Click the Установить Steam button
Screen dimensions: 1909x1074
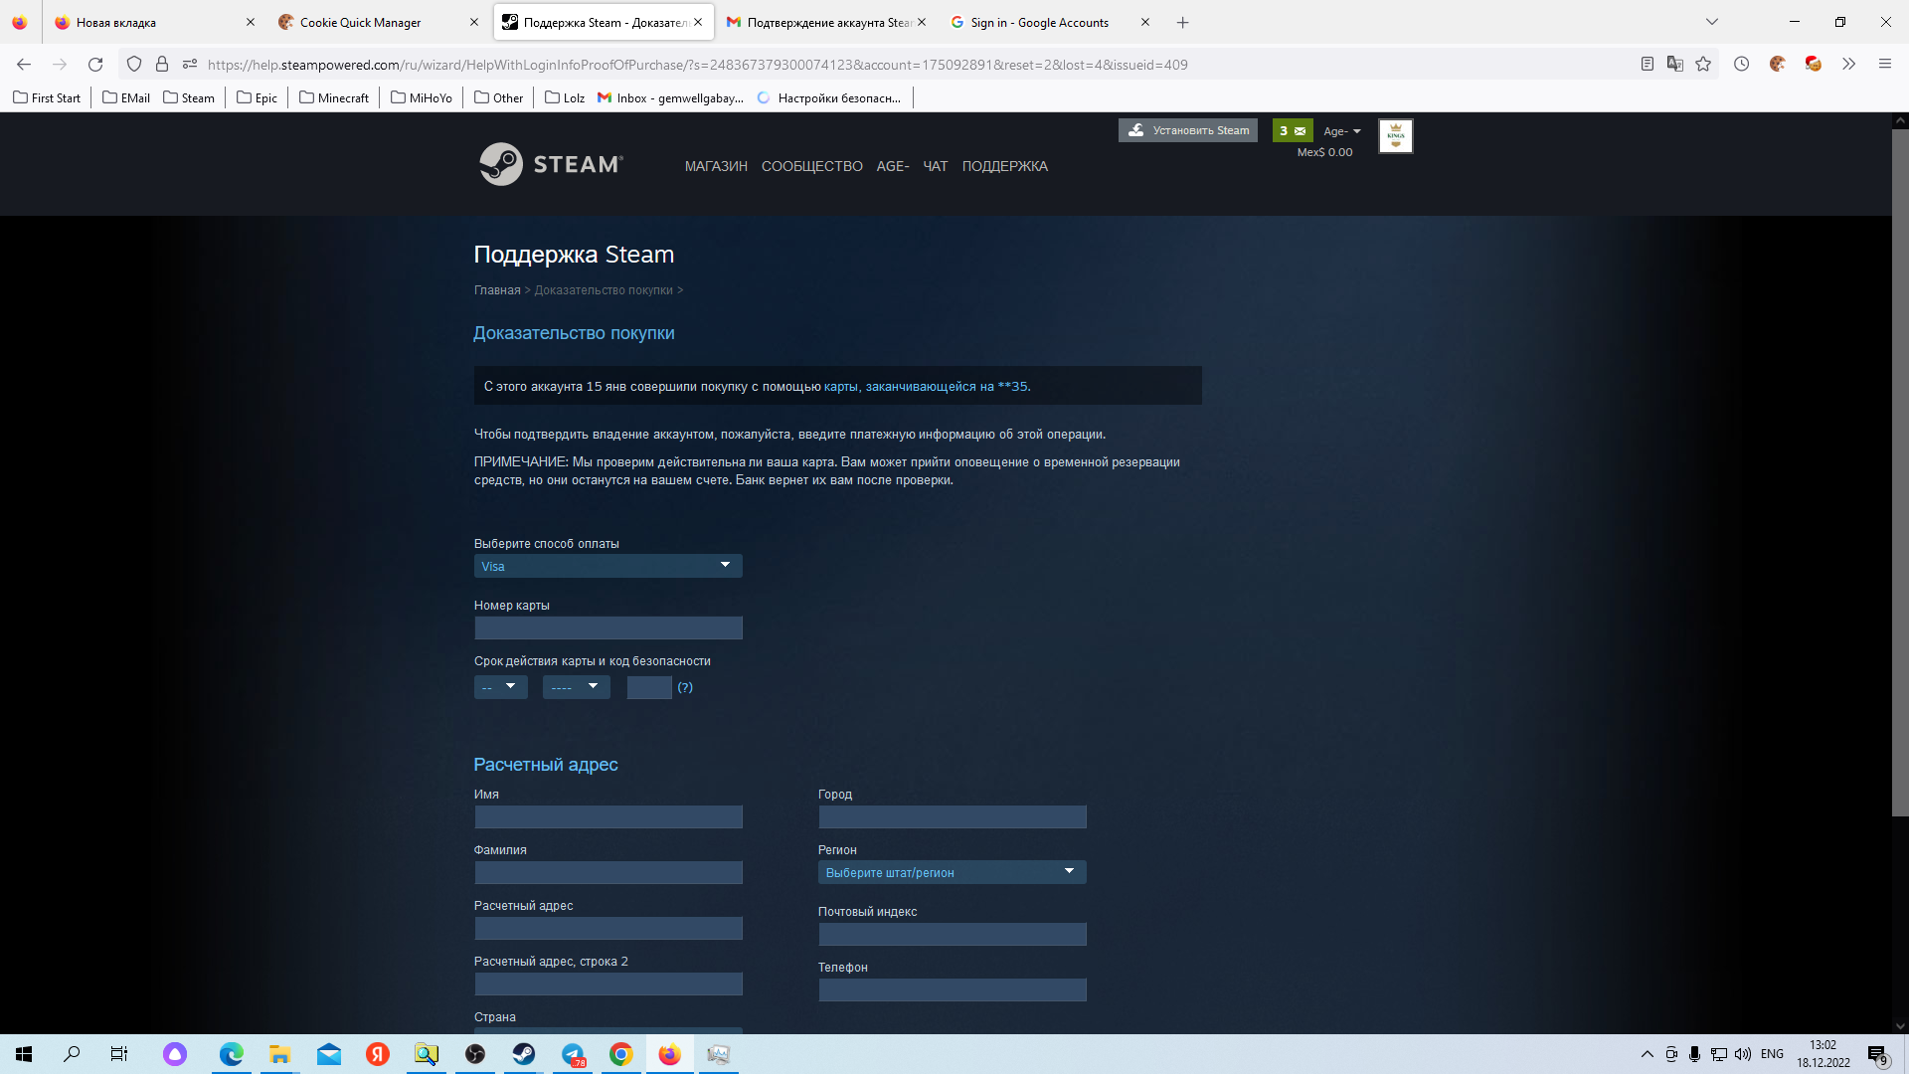tap(1188, 130)
